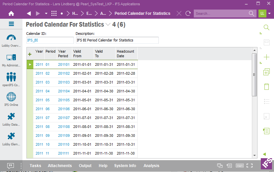
Task: Click the delete trash icon
Action: [266, 86]
